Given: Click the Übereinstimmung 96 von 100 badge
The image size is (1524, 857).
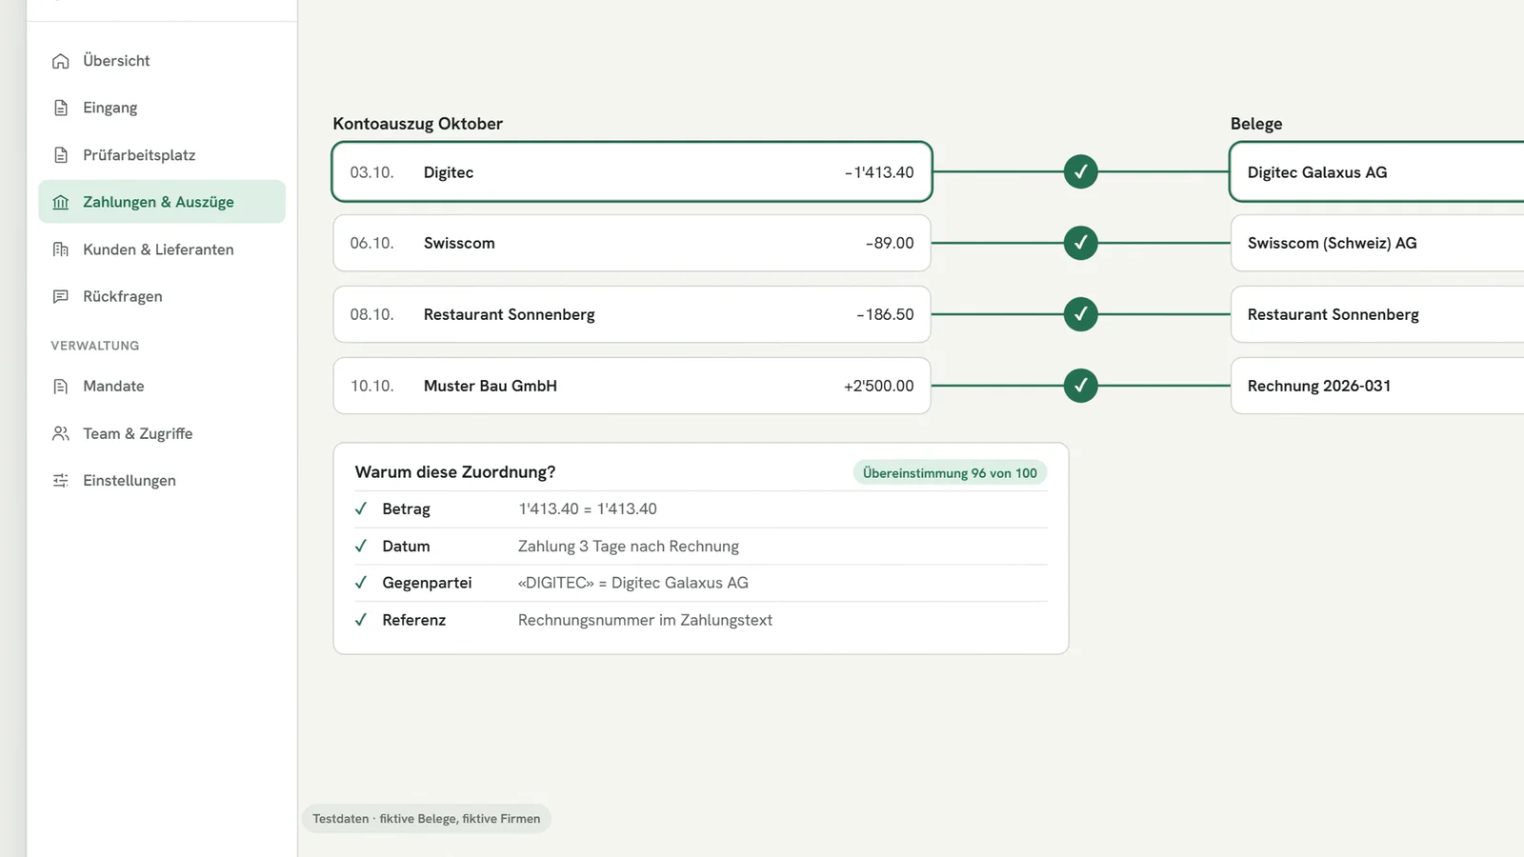Looking at the screenshot, I should coord(950,473).
